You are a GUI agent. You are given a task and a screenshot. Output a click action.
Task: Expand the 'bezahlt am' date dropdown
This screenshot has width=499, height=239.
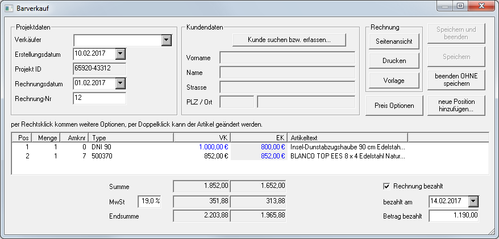point(473,202)
